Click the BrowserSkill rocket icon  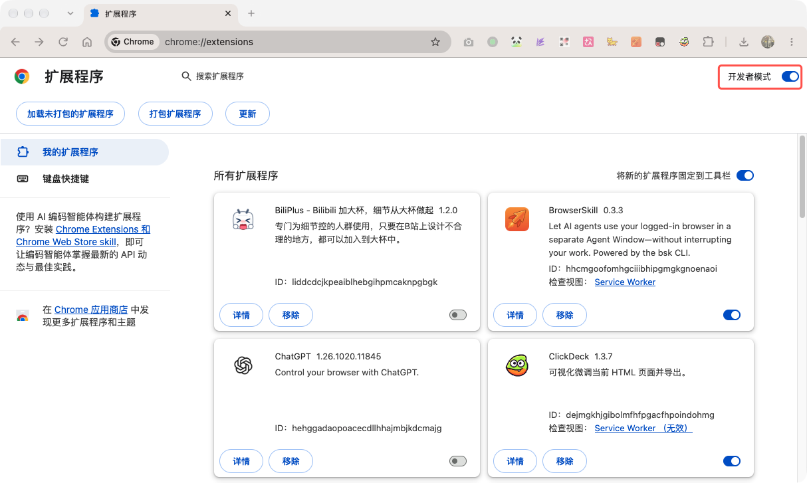pos(517,219)
